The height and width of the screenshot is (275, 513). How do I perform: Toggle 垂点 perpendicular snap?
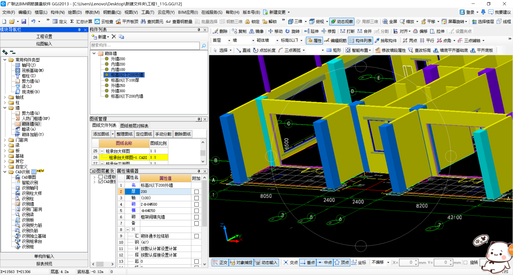[x=308, y=262]
